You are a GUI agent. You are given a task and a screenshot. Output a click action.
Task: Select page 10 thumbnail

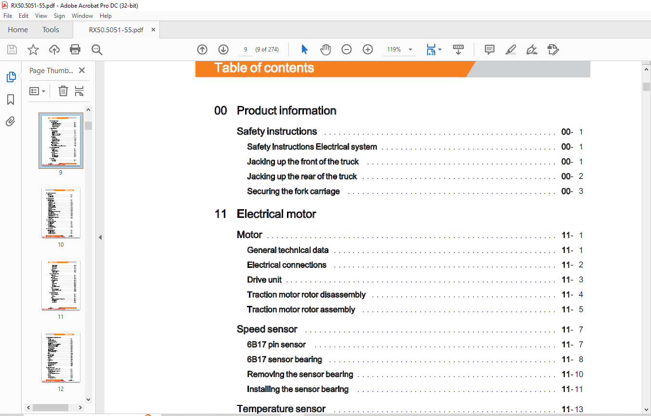(61, 213)
